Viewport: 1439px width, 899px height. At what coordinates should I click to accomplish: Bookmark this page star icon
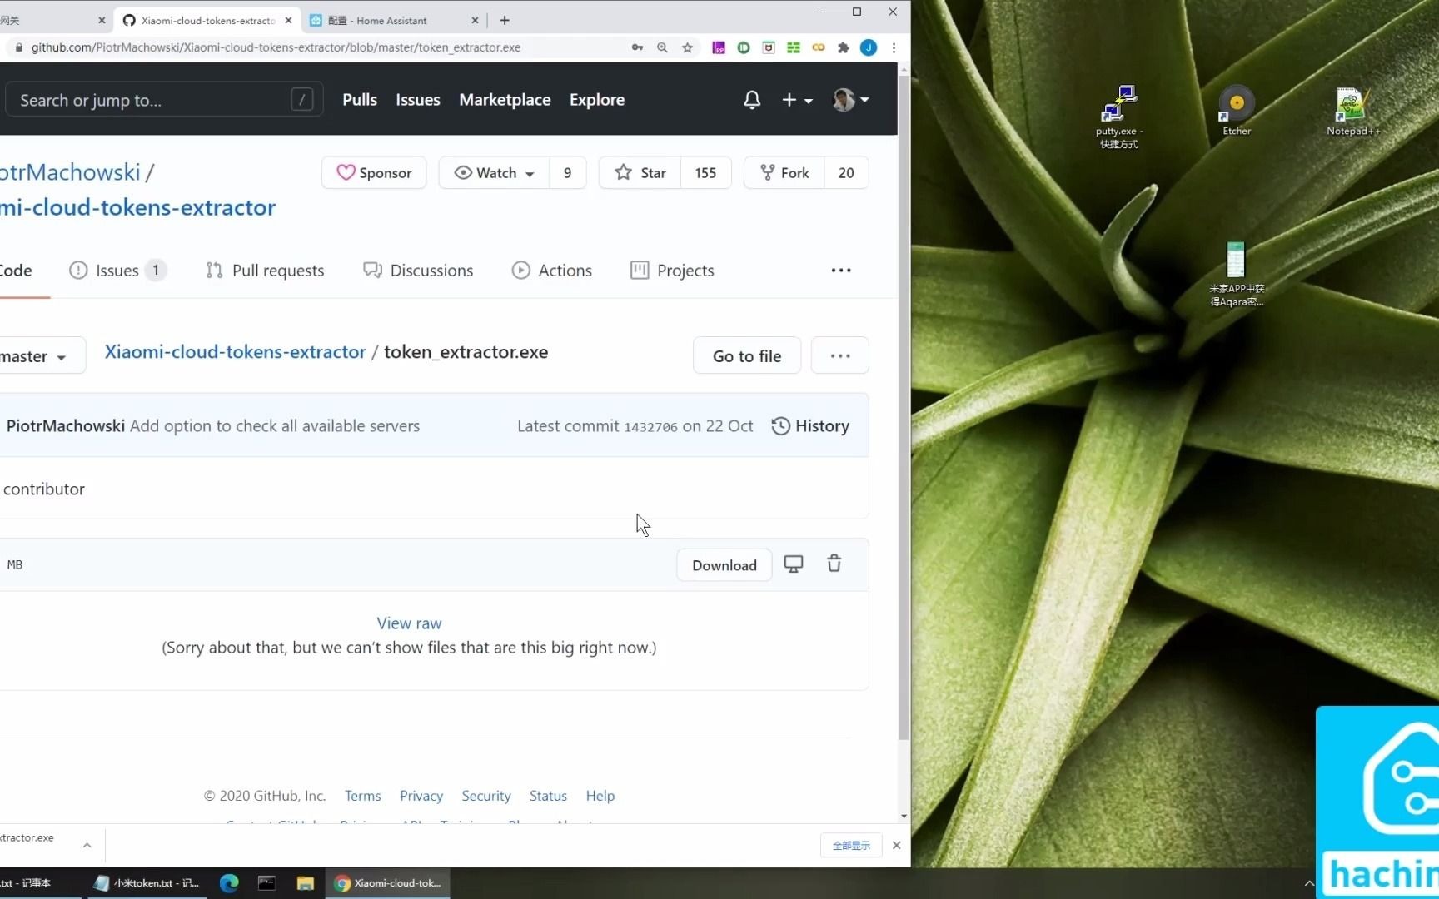click(687, 47)
